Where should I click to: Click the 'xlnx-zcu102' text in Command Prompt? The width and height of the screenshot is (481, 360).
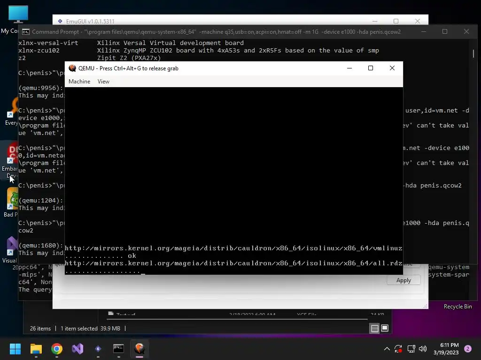pyautogui.click(x=39, y=51)
